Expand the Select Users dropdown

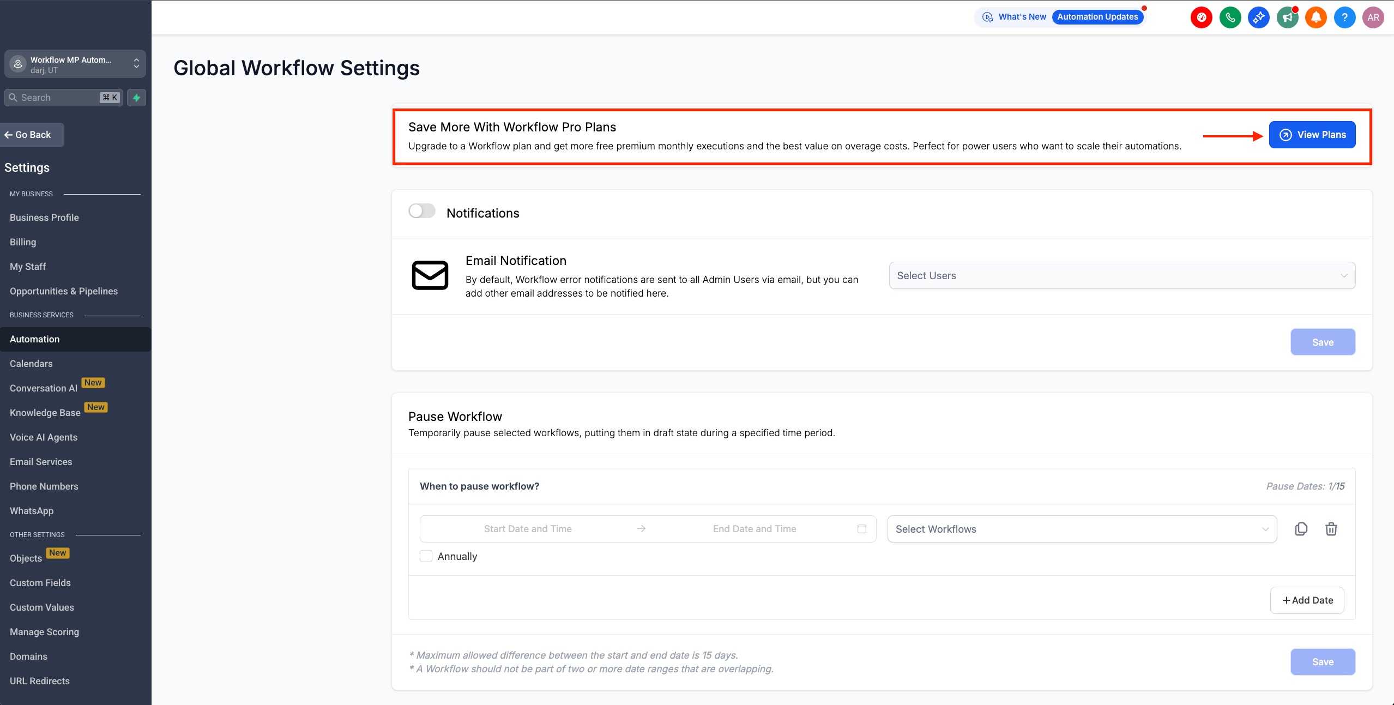pyautogui.click(x=1122, y=276)
